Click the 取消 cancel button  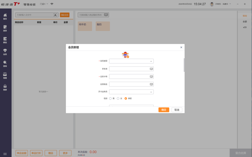tap(177, 110)
